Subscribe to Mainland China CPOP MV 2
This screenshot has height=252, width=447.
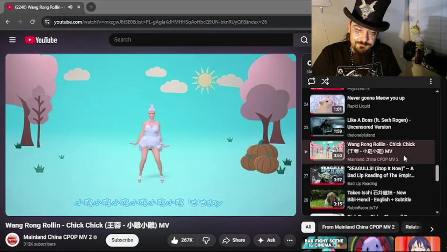[x=122, y=240]
